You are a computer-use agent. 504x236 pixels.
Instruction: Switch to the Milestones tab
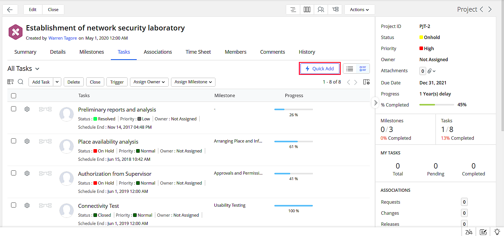click(91, 52)
